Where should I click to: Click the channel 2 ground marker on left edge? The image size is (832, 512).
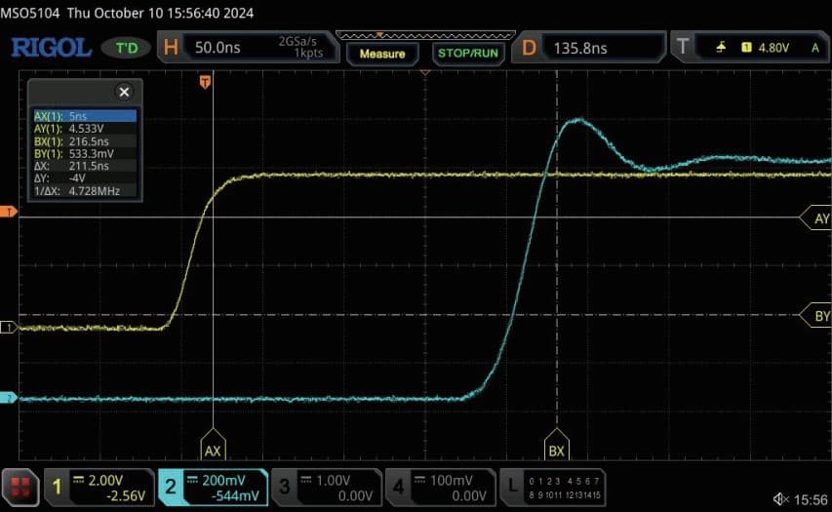8,398
